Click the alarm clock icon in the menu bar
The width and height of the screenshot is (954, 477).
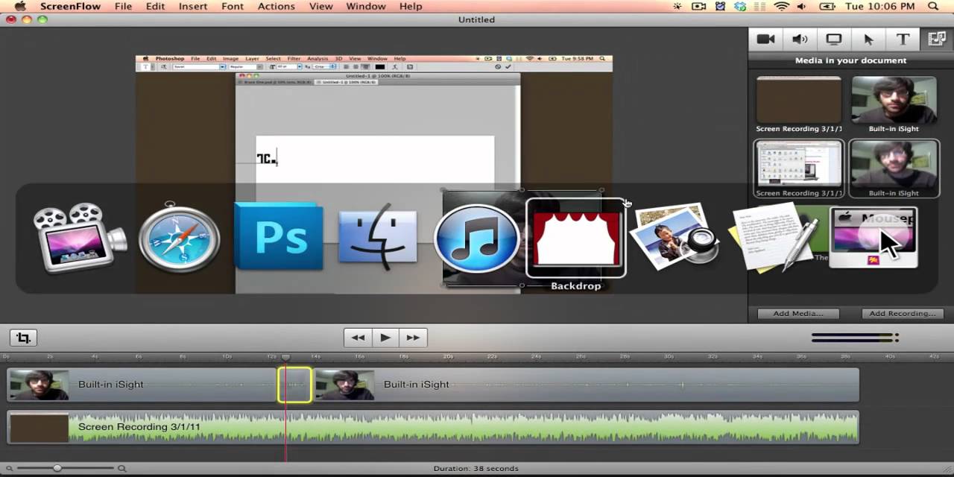point(721,6)
